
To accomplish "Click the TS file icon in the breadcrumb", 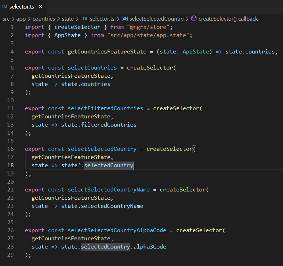I will tap(85, 19).
